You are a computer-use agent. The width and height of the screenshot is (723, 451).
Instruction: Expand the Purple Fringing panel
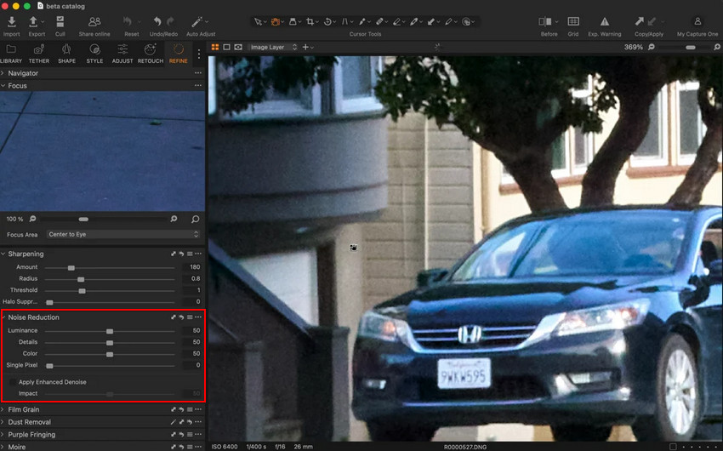pyautogui.click(x=3, y=434)
